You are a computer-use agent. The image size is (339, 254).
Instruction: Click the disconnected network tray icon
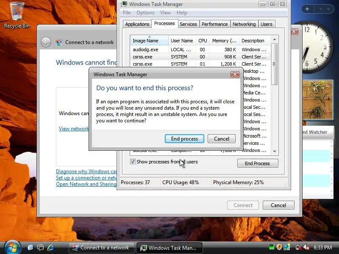(x=299, y=247)
